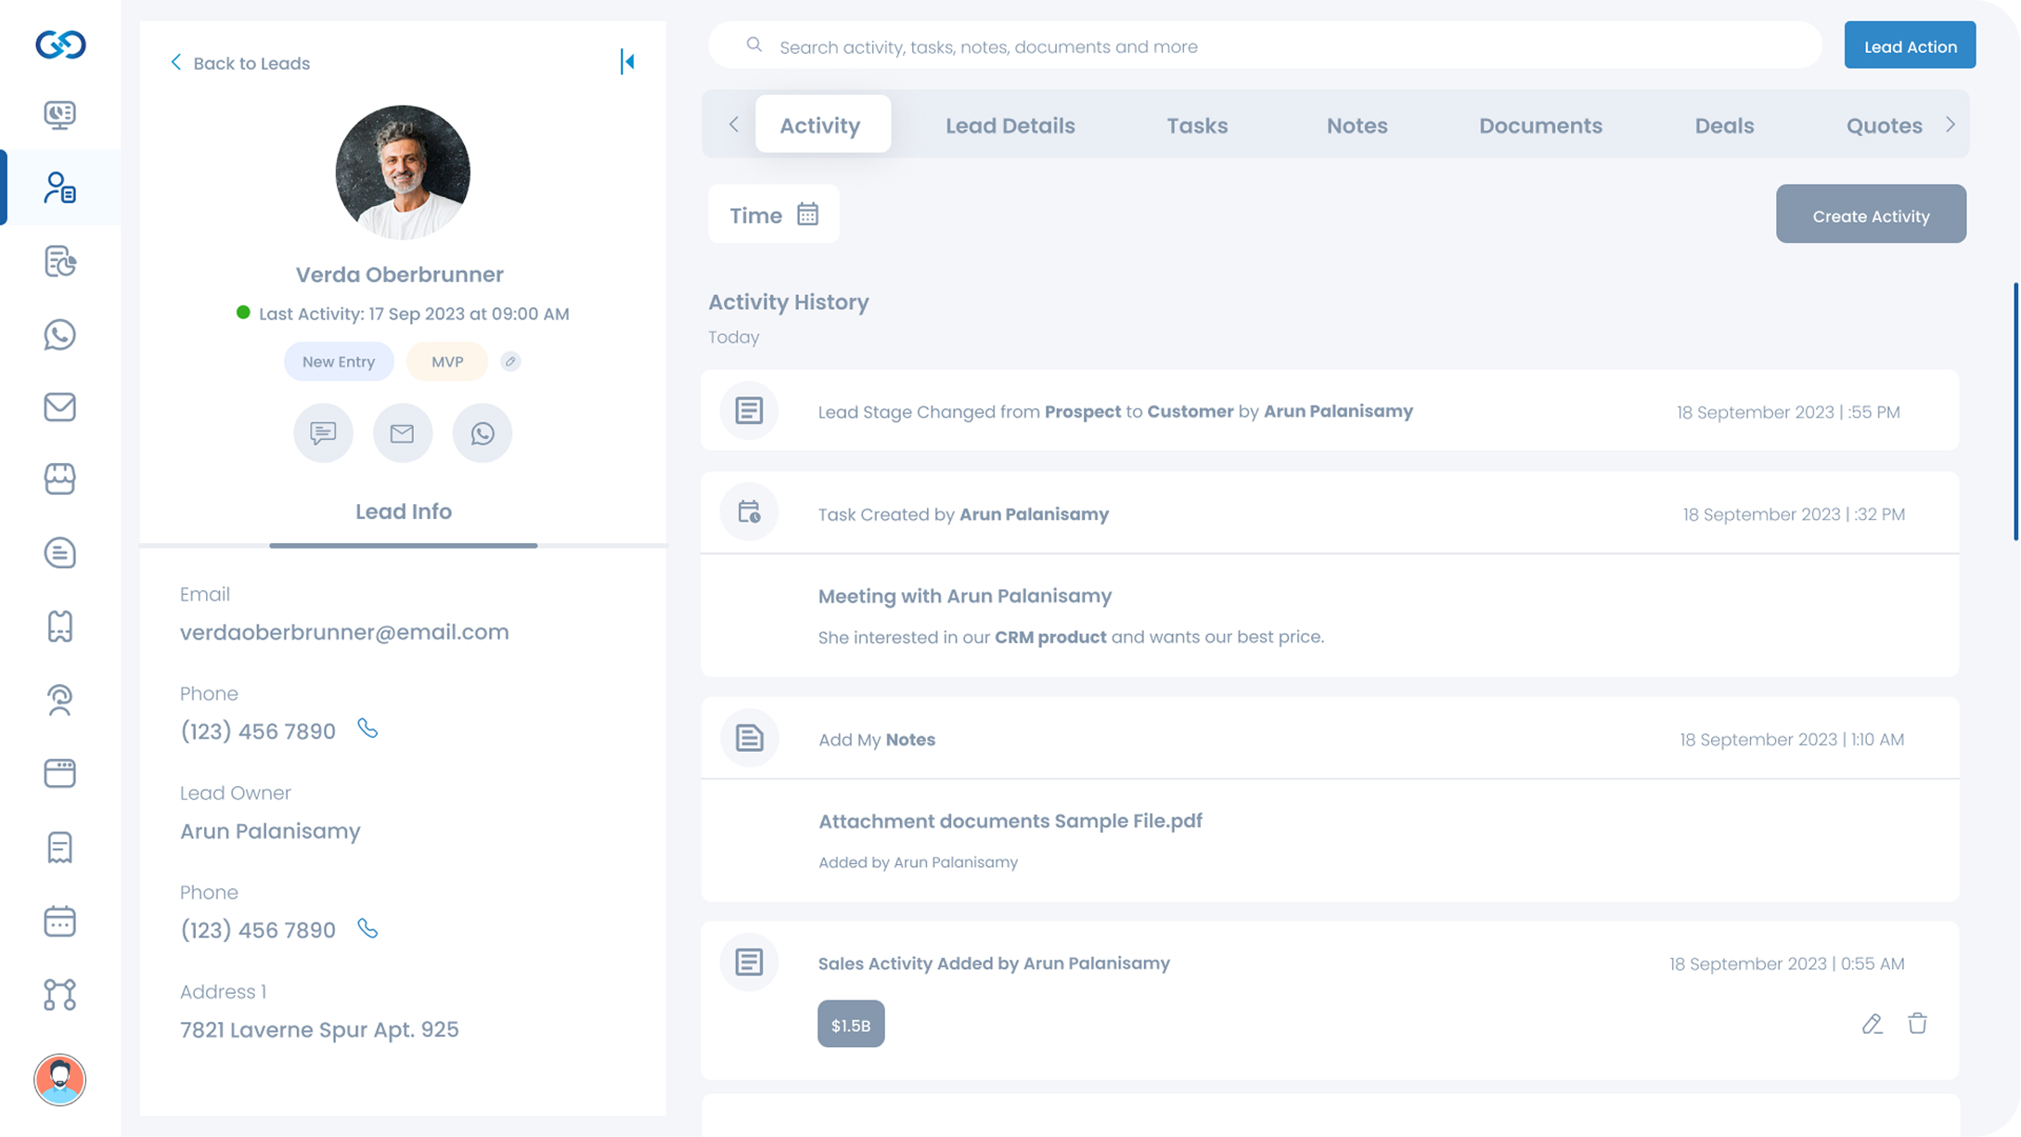The height and width of the screenshot is (1137, 2021).
Task: Open the Reports analytics icon
Action: point(59,261)
